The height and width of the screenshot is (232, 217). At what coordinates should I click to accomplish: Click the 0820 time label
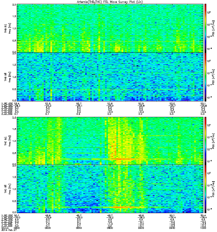(48, 228)
